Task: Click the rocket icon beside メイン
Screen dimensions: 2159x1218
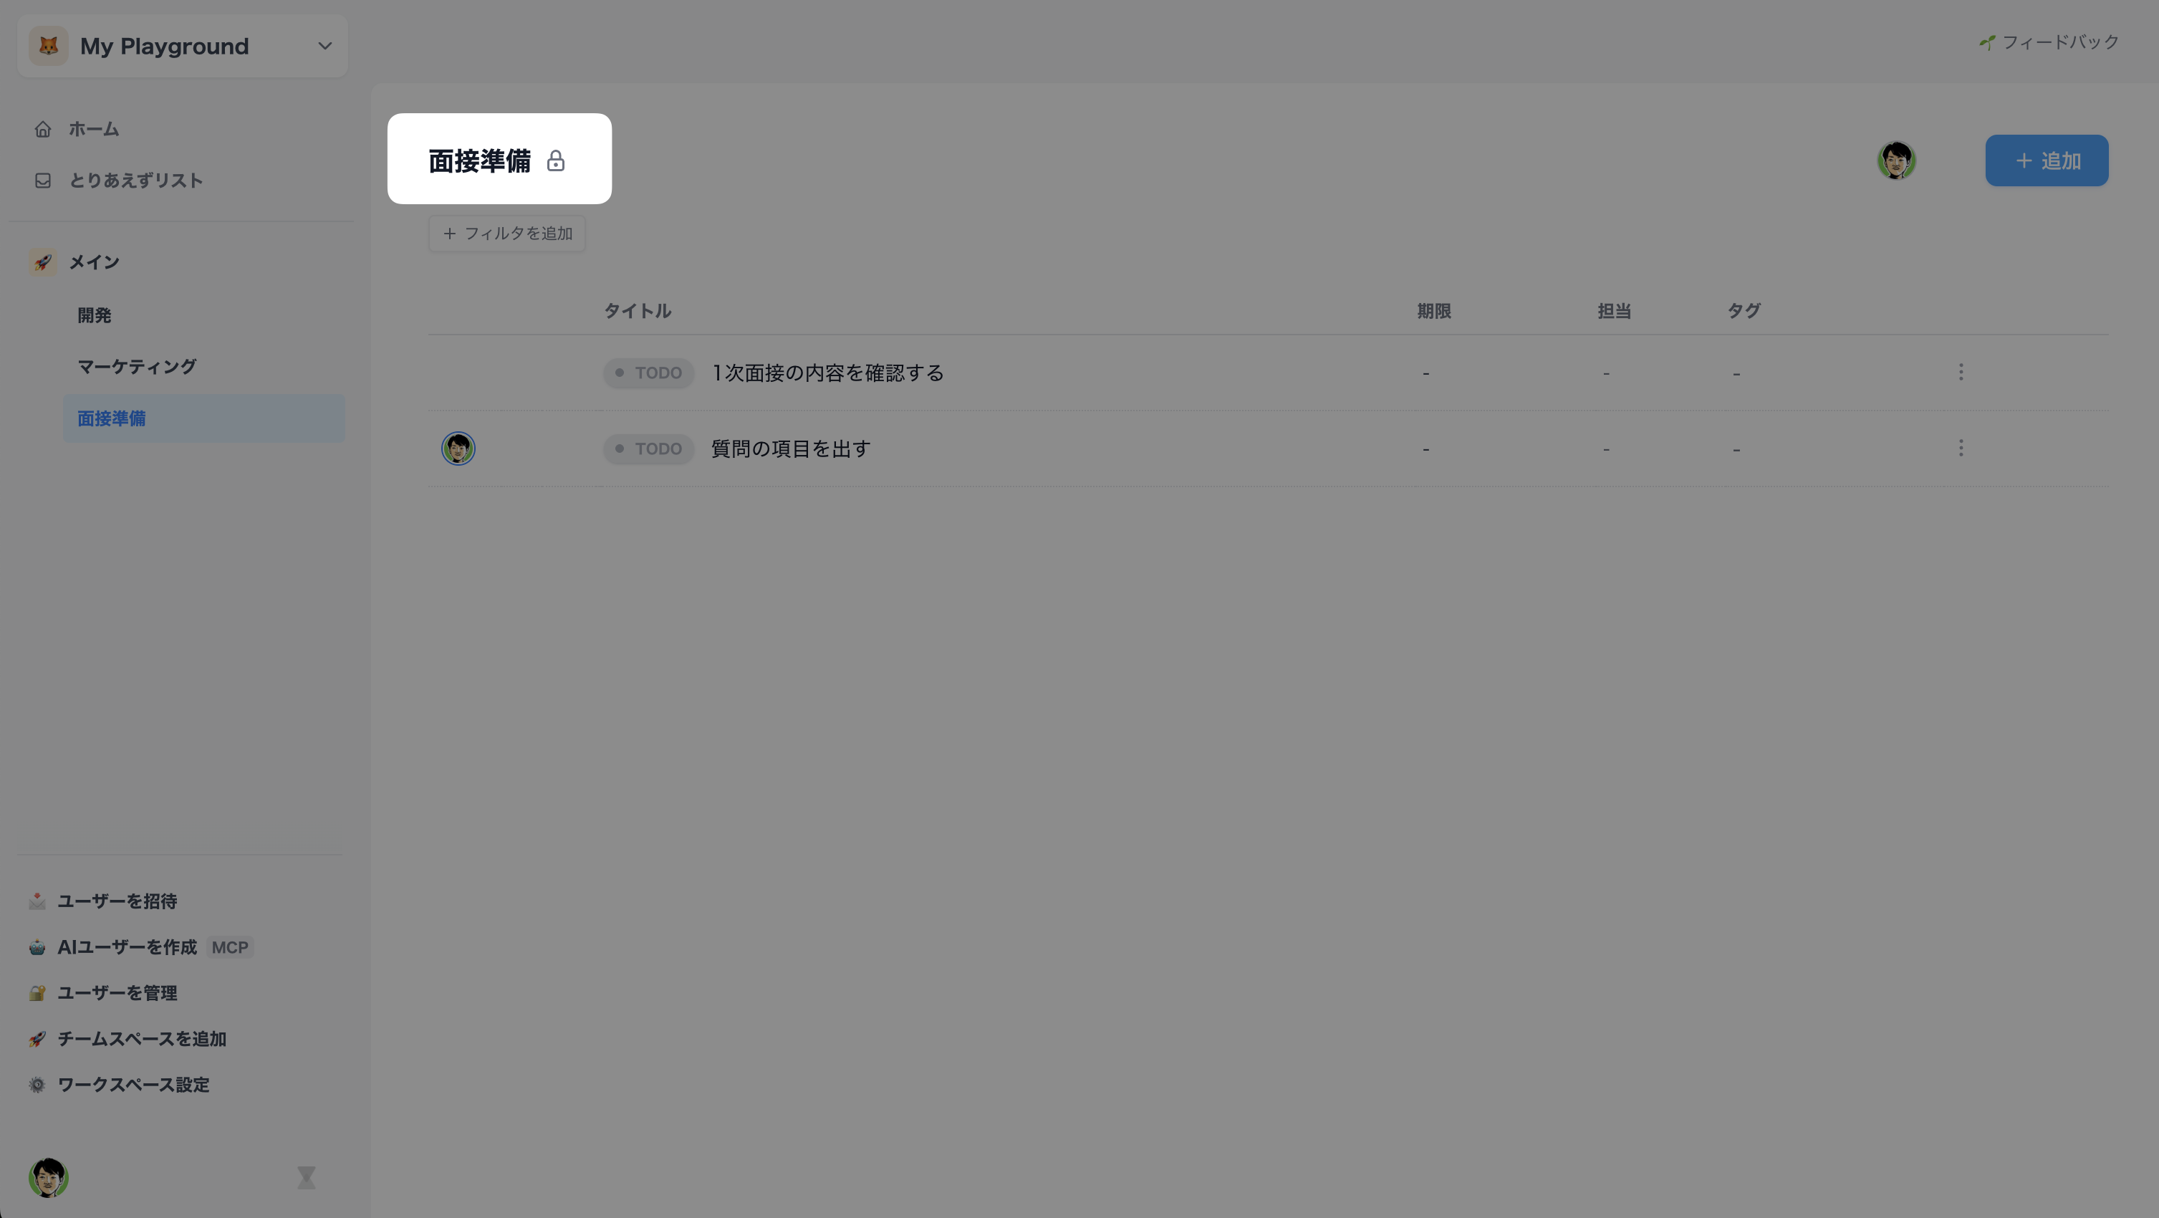Action: pyautogui.click(x=43, y=262)
